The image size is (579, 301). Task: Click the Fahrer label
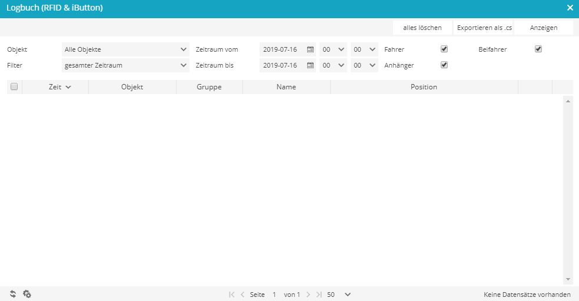pyautogui.click(x=394, y=49)
